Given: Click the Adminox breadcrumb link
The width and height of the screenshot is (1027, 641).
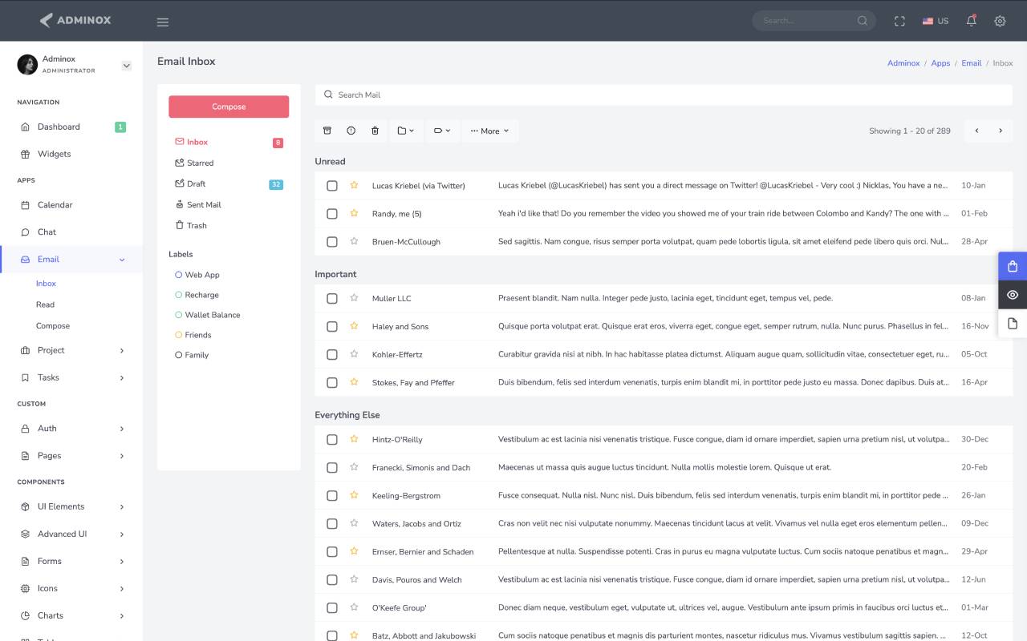Looking at the screenshot, I should [x=903, y=62].
